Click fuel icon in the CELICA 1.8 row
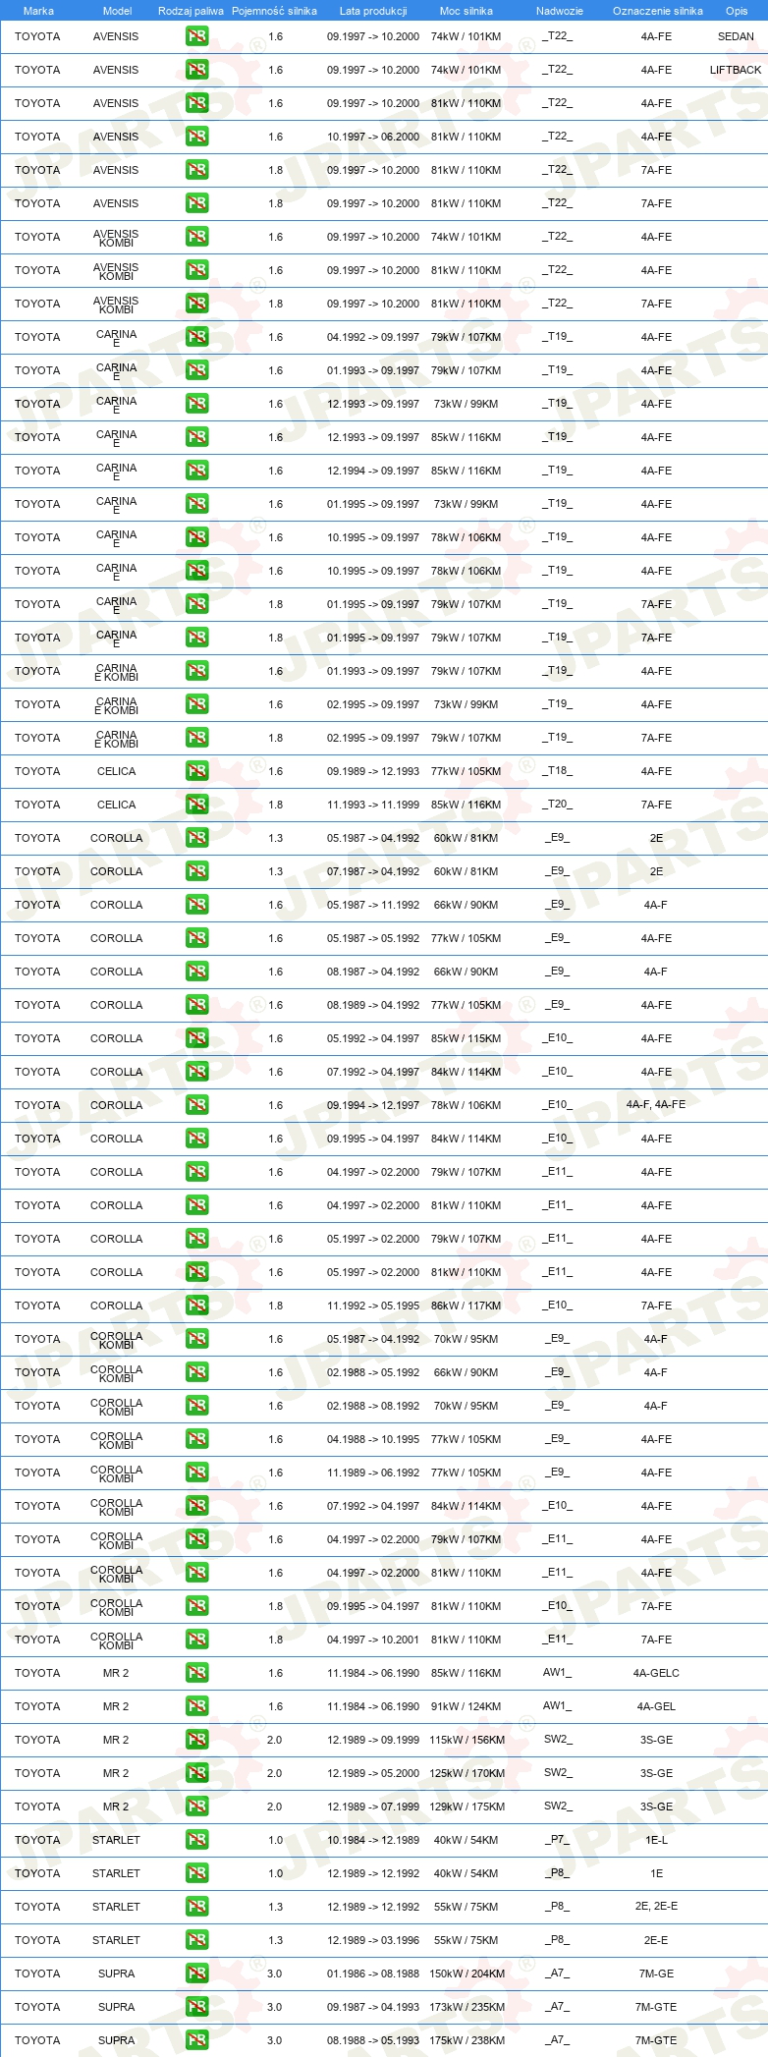The height and width of the screenshot is (2057, 768). [x=196, y=805]
